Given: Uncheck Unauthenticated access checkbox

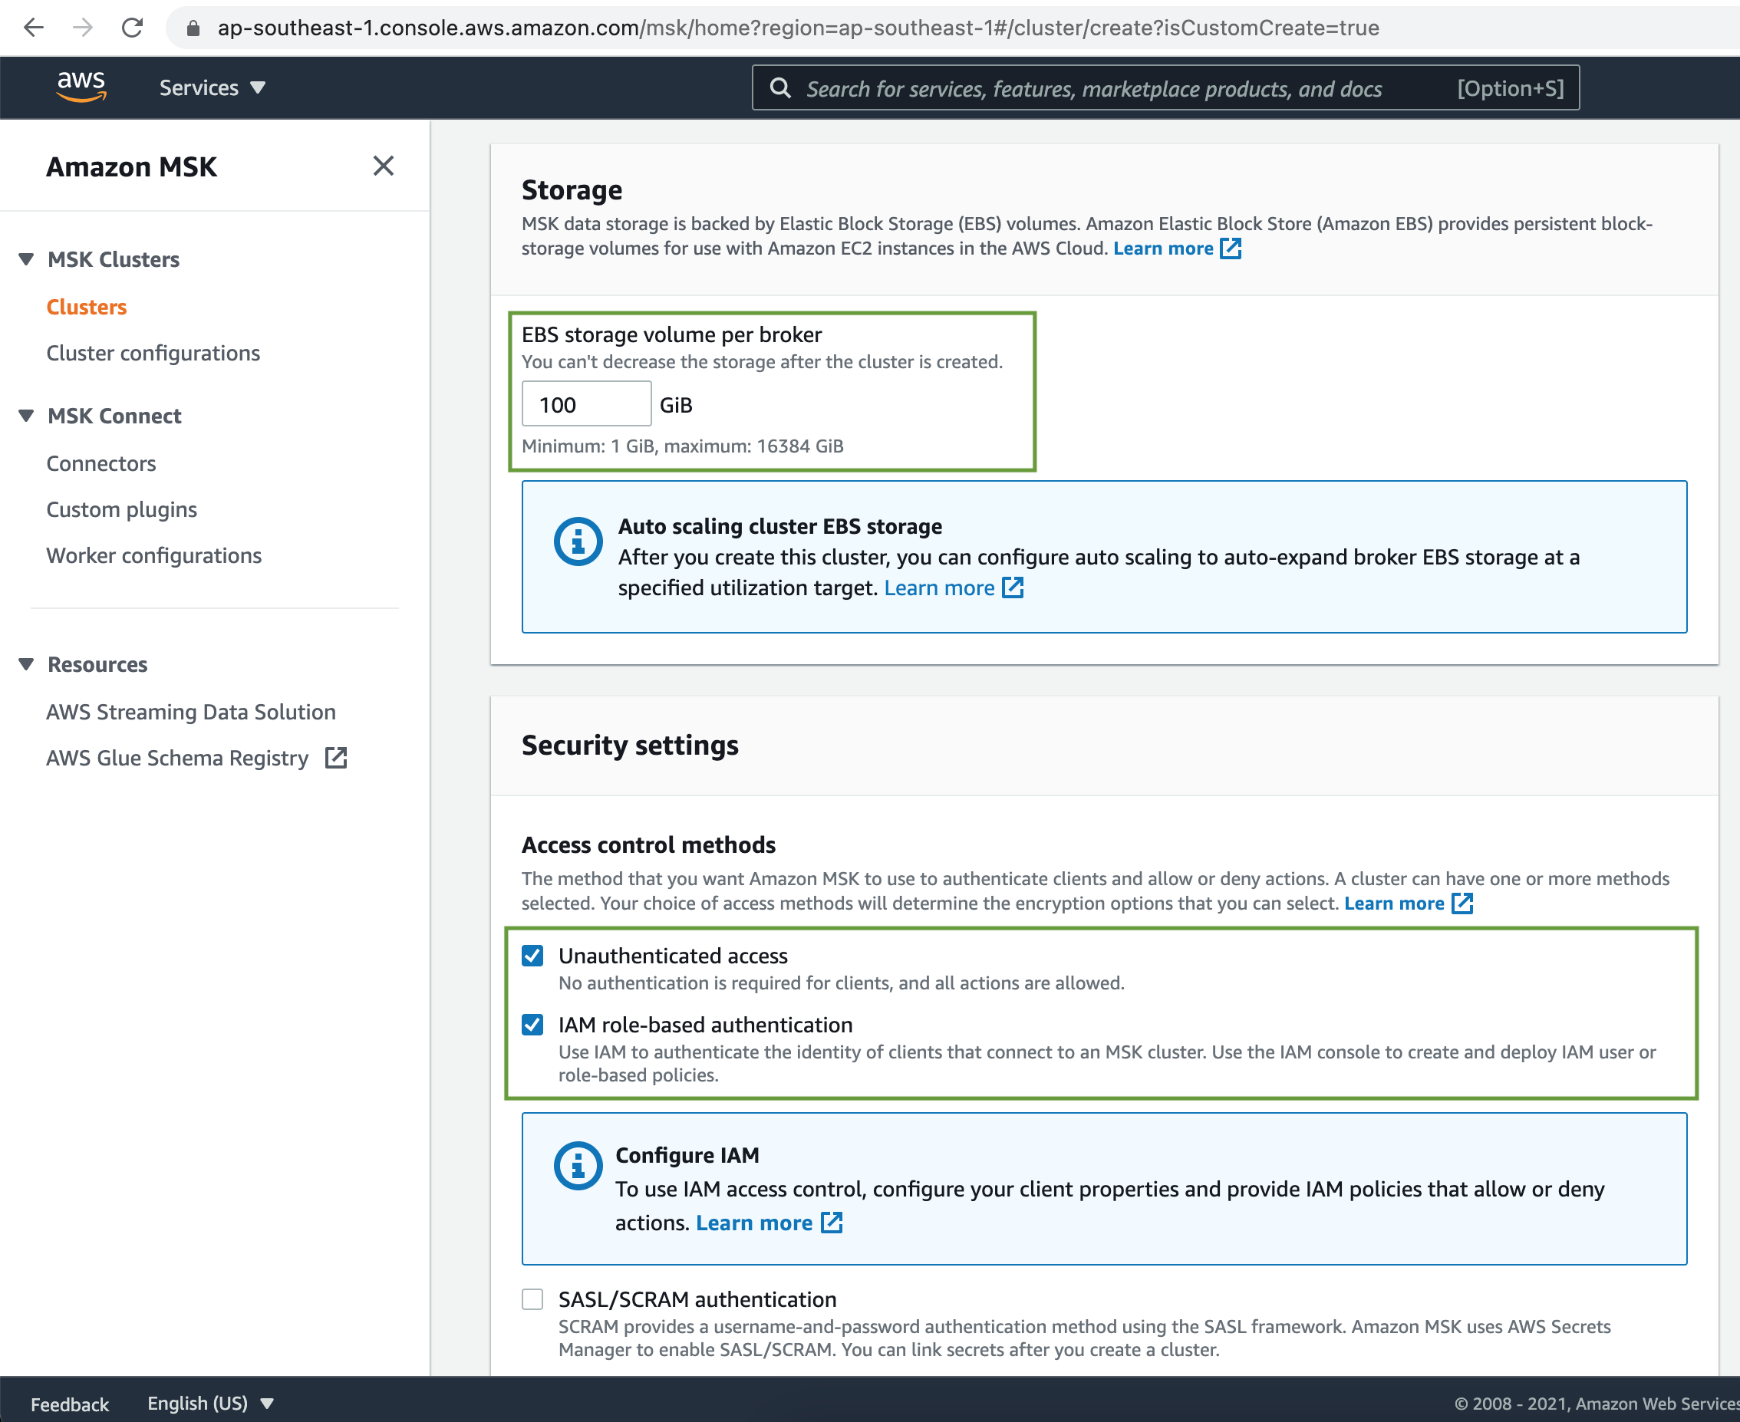Looking at the screenshot, I should click(532, 956).
